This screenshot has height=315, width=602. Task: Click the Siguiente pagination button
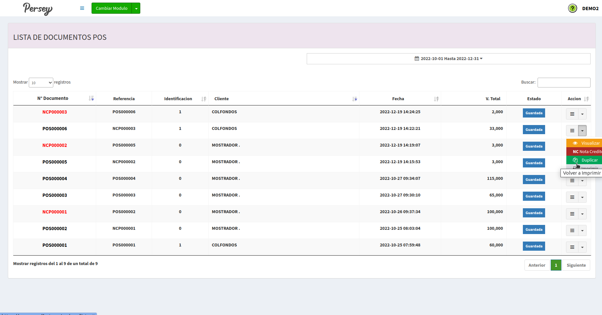(x=576, y=265)
